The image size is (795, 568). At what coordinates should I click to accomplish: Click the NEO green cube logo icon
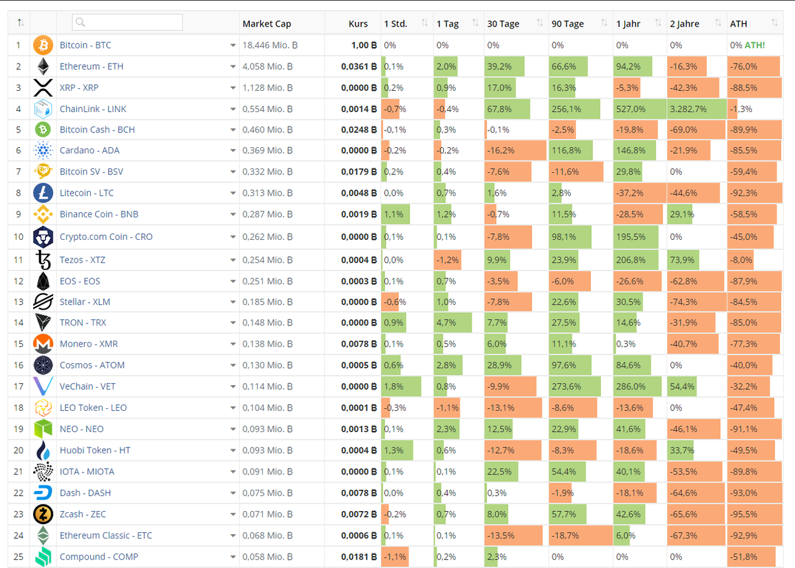pyautogui.click(x=43, y=429)
